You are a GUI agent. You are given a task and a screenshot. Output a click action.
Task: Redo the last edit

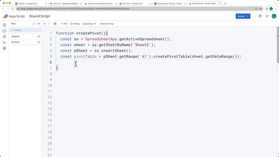pyautogui.click(x=49, y=24)
